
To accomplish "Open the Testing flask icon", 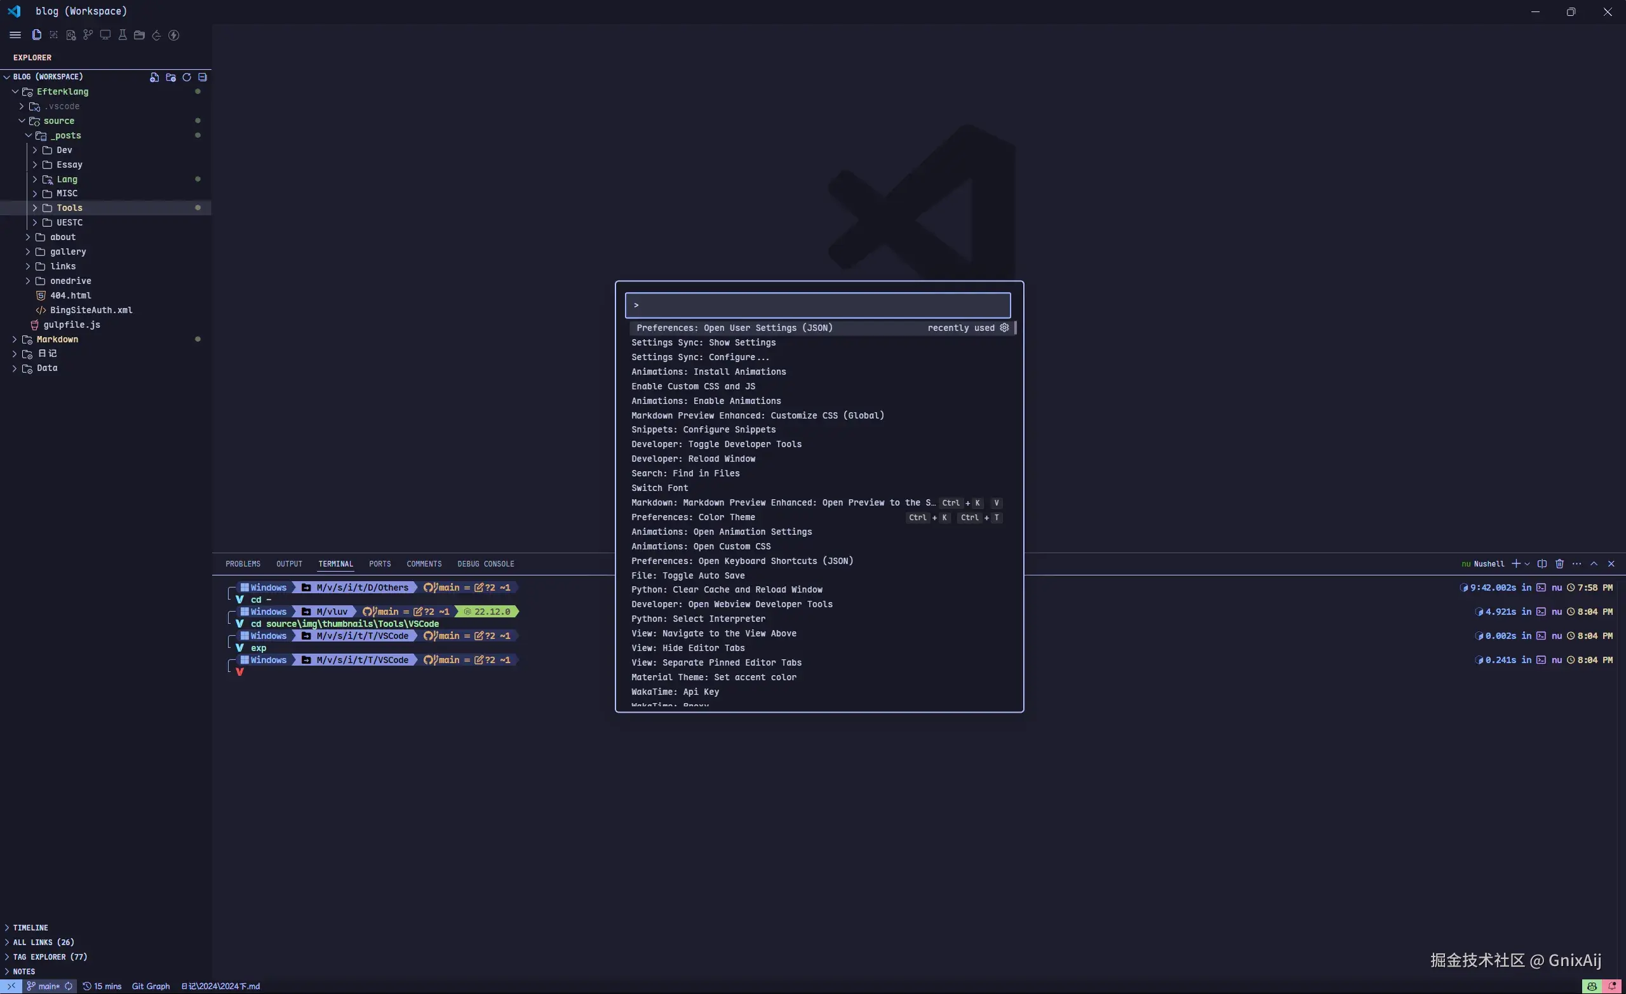I will 122,35.
